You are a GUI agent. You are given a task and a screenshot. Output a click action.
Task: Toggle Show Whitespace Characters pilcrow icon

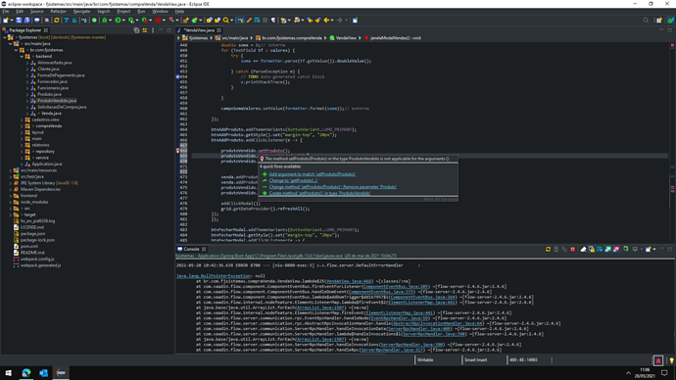coord(273,21)
